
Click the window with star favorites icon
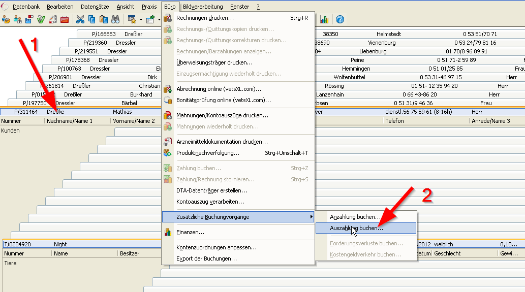click(x=132, y=19)
